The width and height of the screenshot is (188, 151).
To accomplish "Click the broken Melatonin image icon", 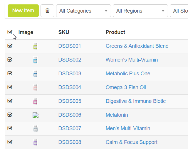I will click(36, 115).
